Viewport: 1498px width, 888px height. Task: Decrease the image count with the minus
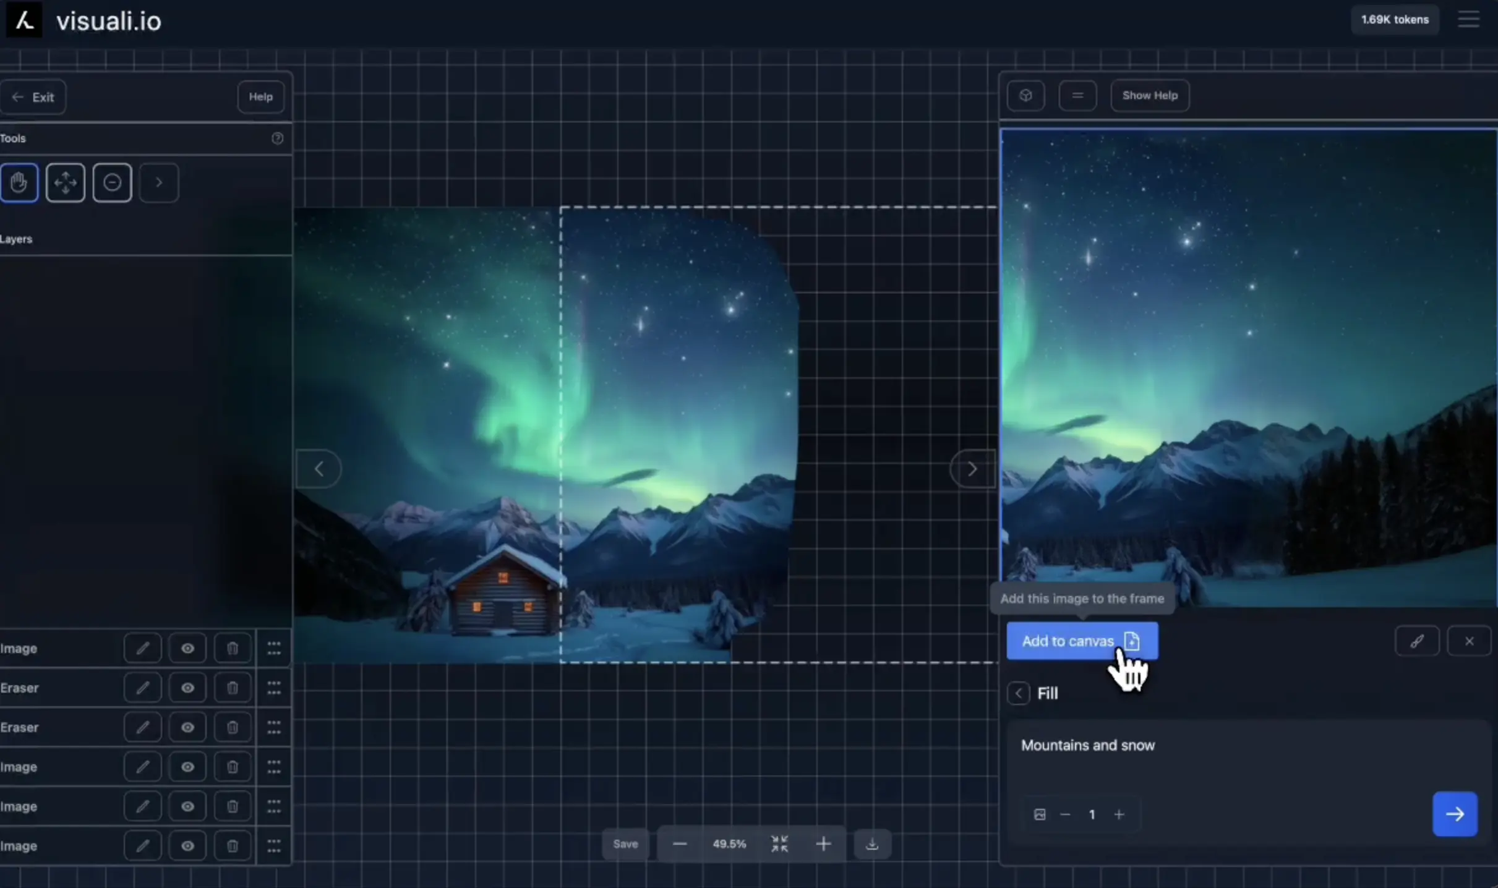tap(1065, 814)
